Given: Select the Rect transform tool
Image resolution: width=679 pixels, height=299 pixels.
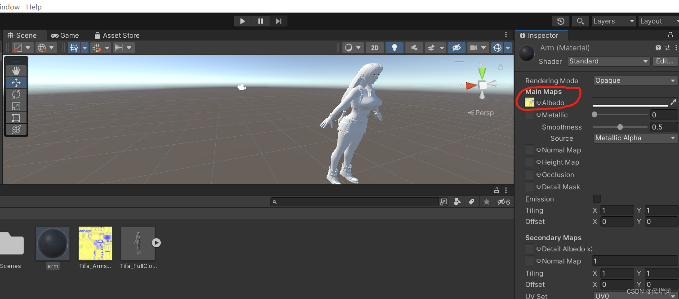Looking at the screenshot, I should click(x=16, y=118).
